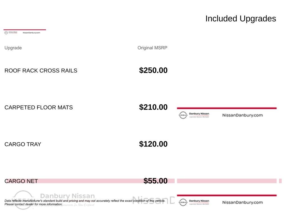Image resolution: width=288 pixels, height=216 pixels.
Task: Select the ROOF RACK CROSS RAILS row
Action: (41, 71)
